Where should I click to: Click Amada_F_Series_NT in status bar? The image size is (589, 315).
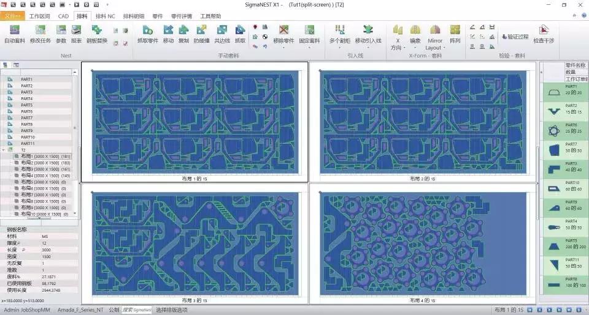click(80, 309)
